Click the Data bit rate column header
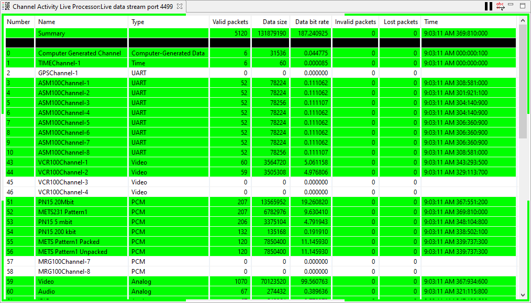The width and height of the screenshot is (531, 303). [x=312, y=22]
